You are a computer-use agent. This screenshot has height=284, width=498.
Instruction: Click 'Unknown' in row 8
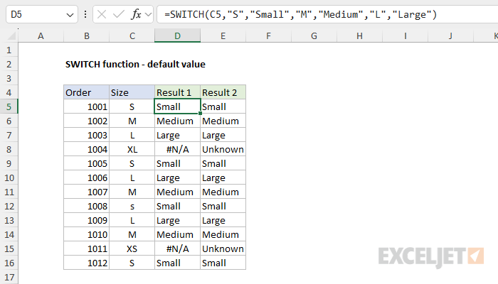click(223, 149)
